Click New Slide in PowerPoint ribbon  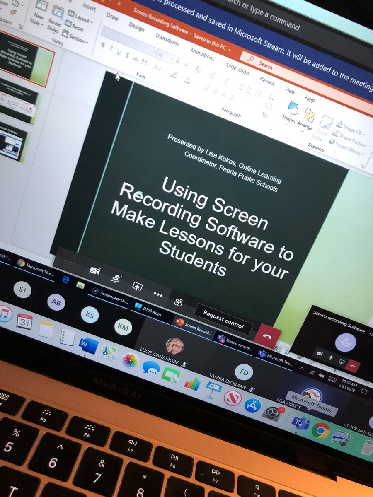39,12
